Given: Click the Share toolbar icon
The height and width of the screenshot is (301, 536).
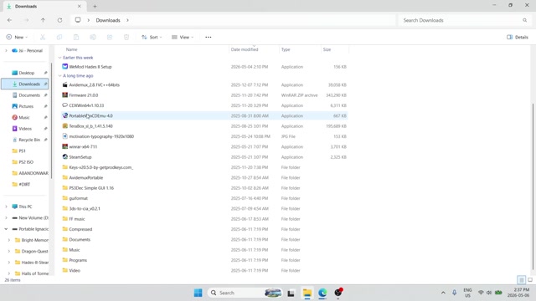Looking at the screenshot, I should (x=110, y=37).
